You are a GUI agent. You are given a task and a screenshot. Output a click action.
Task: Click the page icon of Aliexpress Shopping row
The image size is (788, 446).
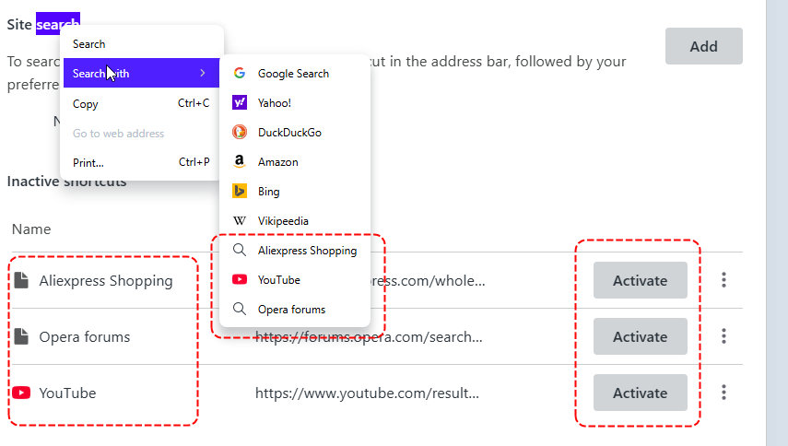(21, 280)
